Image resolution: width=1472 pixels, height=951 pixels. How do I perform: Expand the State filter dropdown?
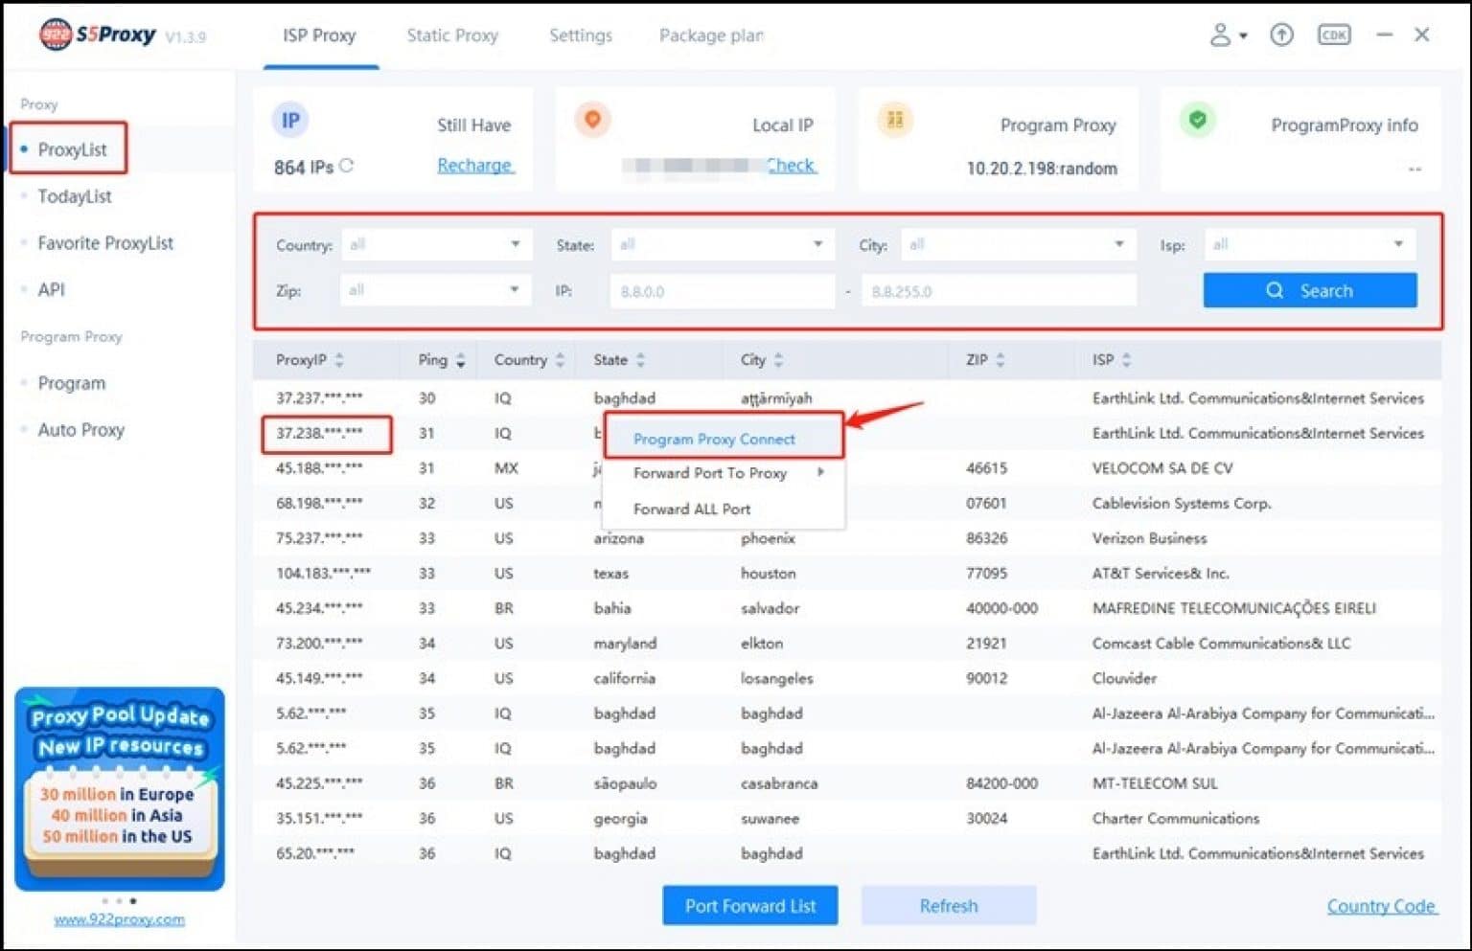click(x=722, y=244)
